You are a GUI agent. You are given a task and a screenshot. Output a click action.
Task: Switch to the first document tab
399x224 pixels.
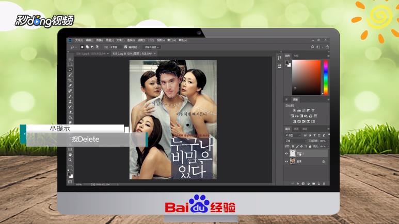point(91,54)
